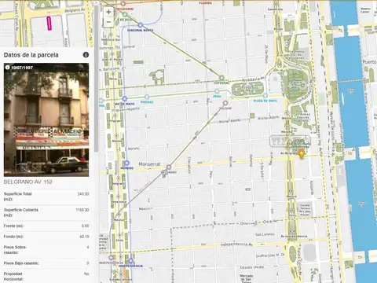Image resolution: width=377 pixels, height=283 pixels.
Task: Click the orange parcel location pin
Action: pos(302,153)
